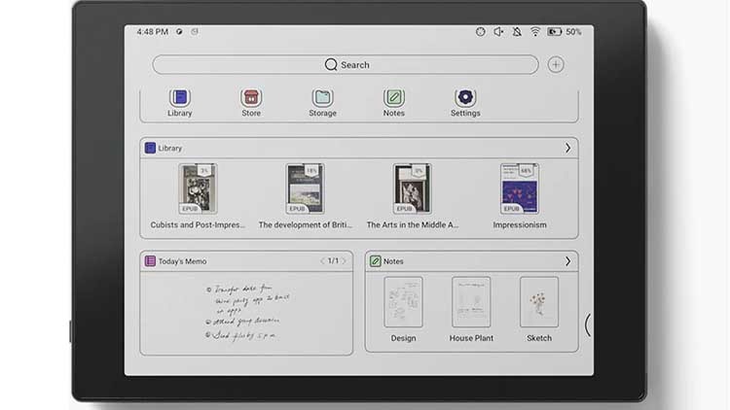Open the Sketch note thumbnail
Viewport: 730px width, 410px height.
tap(539, 302)
